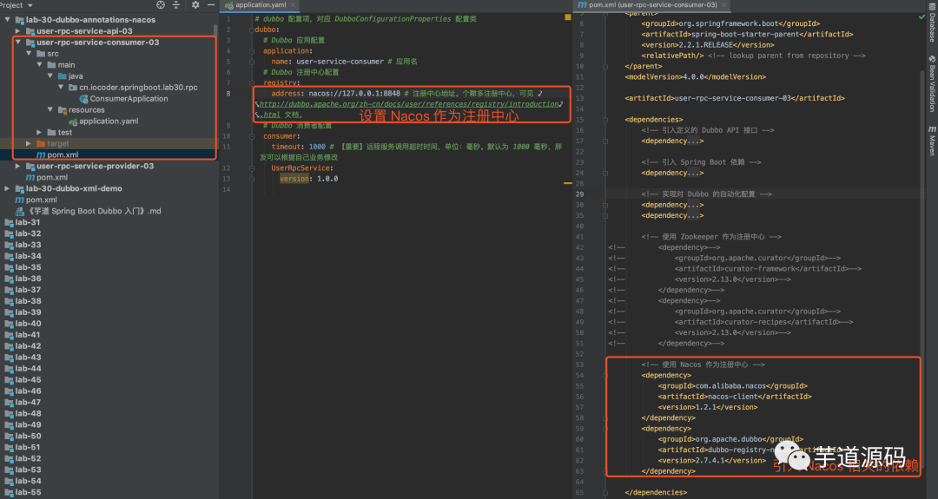Viewport: 938px width, 499px height.
Task: Expand the lab-30-dubbo-xml-demo module
Action: click(x=7, y=188)
